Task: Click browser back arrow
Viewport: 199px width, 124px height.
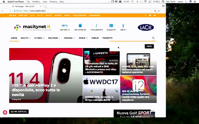Action: pyautogui.click(x=2, y=11)
